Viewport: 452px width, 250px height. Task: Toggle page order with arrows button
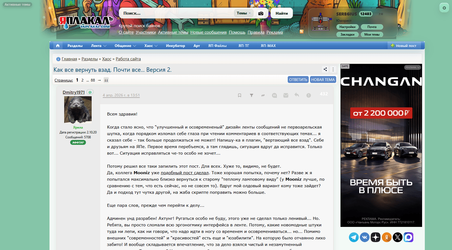pos(106,80)
